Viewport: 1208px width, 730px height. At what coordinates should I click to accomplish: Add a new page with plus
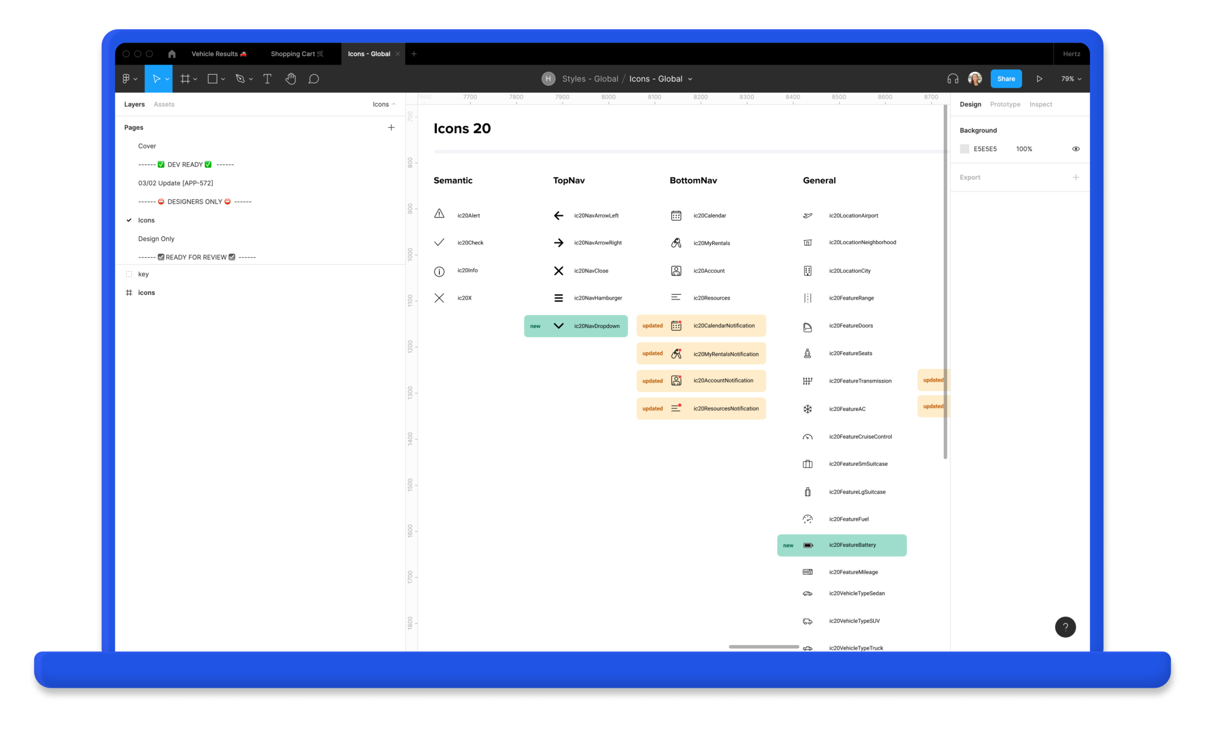point(391,127)
